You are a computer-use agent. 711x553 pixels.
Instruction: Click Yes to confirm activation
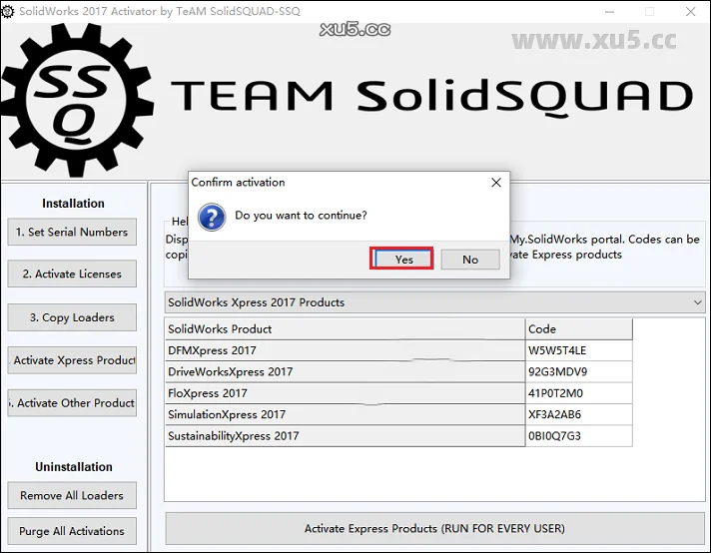(x=403, y=259)
